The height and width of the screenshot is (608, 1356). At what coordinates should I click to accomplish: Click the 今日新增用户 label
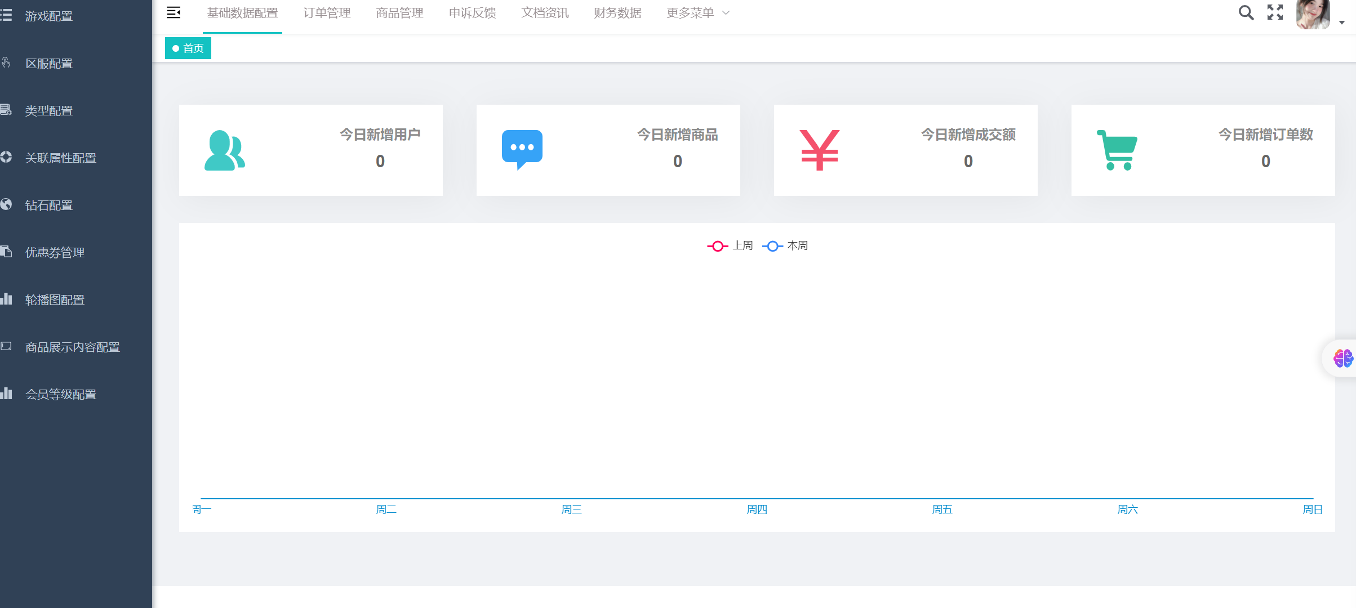(x=380, y=135)
